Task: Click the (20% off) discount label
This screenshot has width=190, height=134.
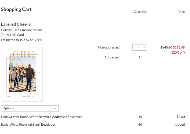Action: pos(178,53)
